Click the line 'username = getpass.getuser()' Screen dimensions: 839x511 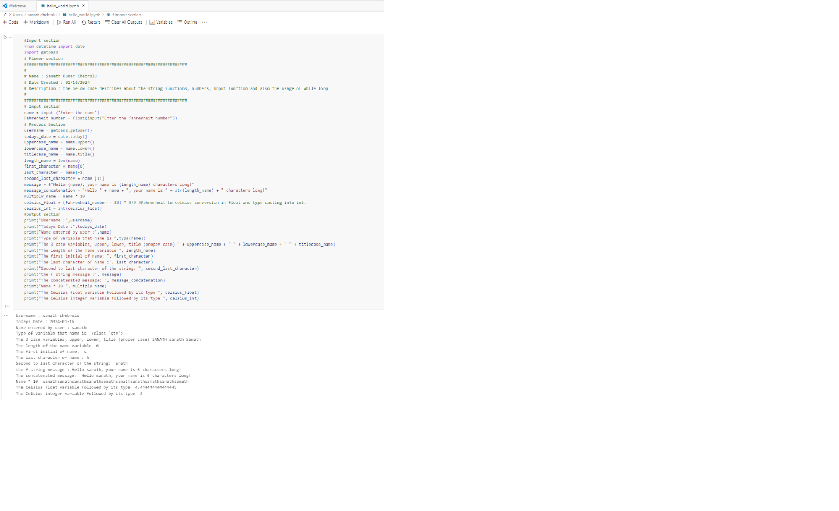(x=58, y=130)
